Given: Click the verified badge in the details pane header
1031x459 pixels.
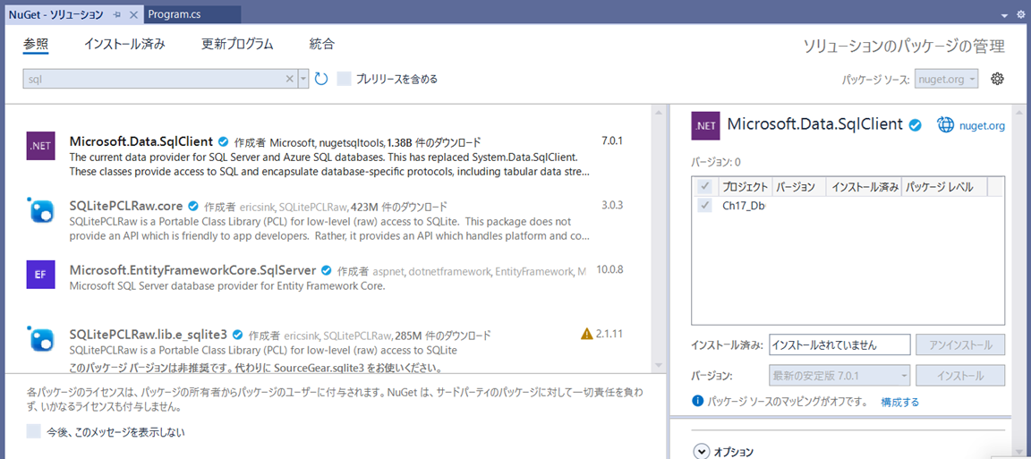Looking at the screenshot, I should point(915,125).
